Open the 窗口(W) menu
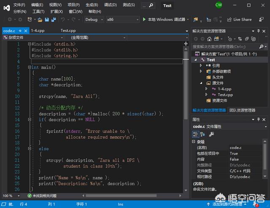The image size is (270, 208). (x=76, y=11)
